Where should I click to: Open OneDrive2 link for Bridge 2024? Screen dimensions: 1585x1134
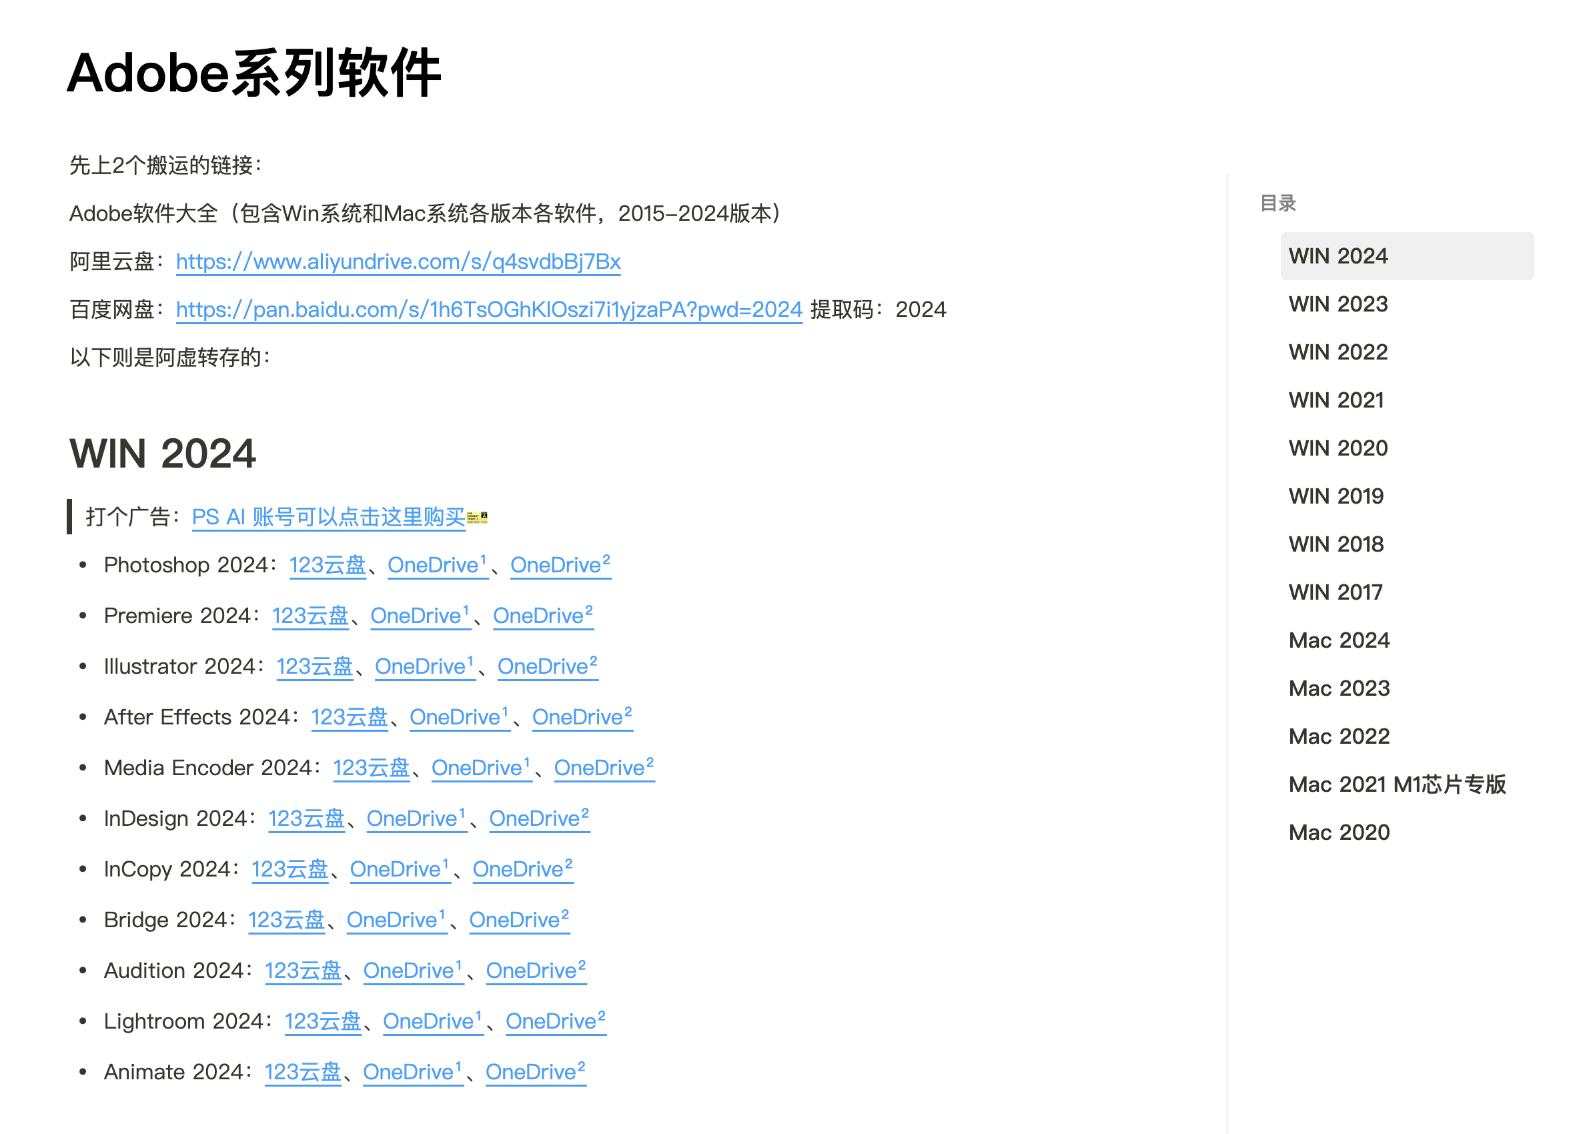[x=519, y=921]
